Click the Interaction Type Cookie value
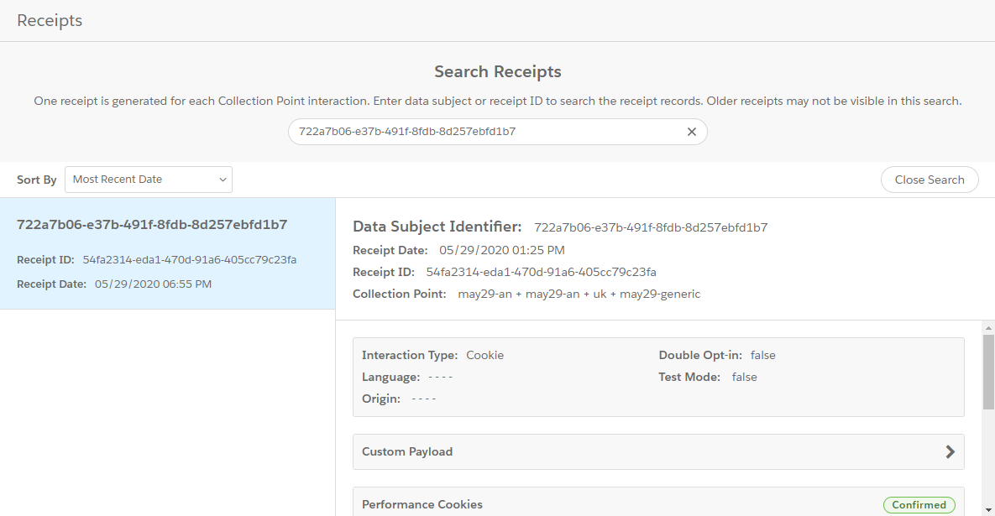The height and width of the screenshot is (516, 995). click(x=484, y=355)
